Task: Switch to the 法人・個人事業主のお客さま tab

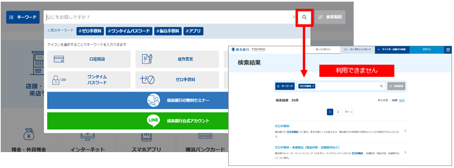Action: point(357,50)
